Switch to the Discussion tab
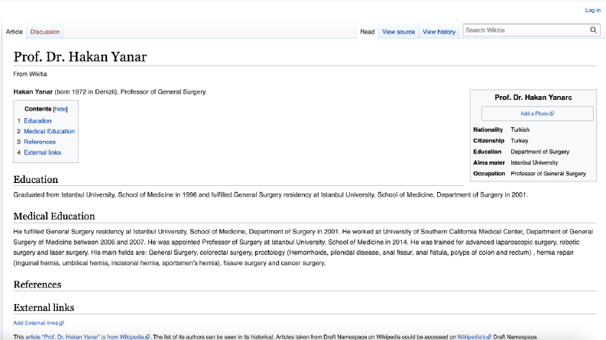 click(45, 31)
